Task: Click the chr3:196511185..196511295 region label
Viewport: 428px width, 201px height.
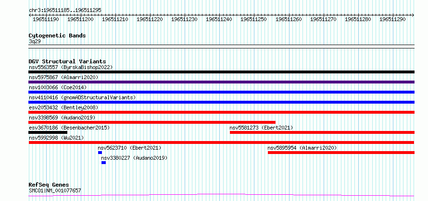Action: pos(65,11)
